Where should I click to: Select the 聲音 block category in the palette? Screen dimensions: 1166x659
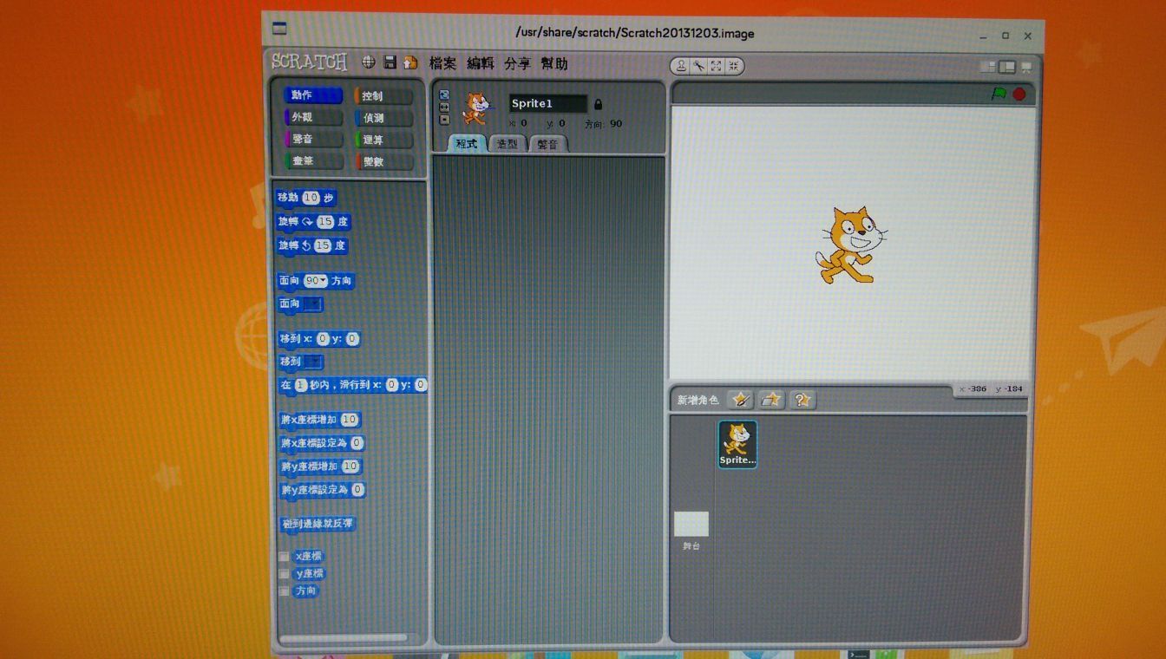coord(313,139)
